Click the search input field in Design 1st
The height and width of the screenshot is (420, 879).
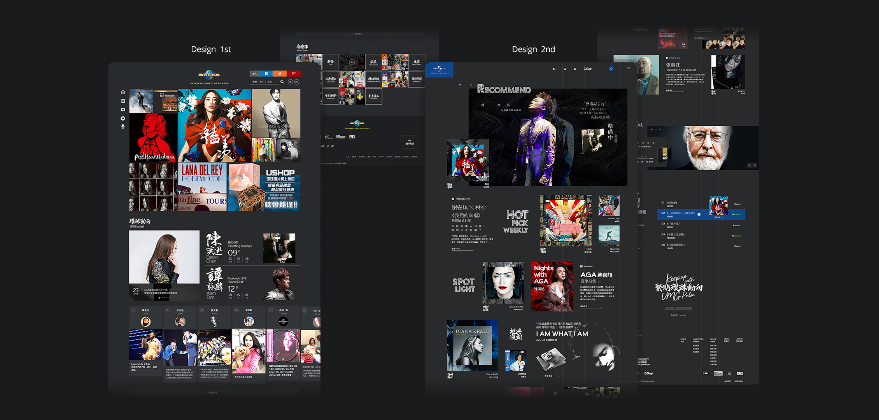tap(264, 82)
